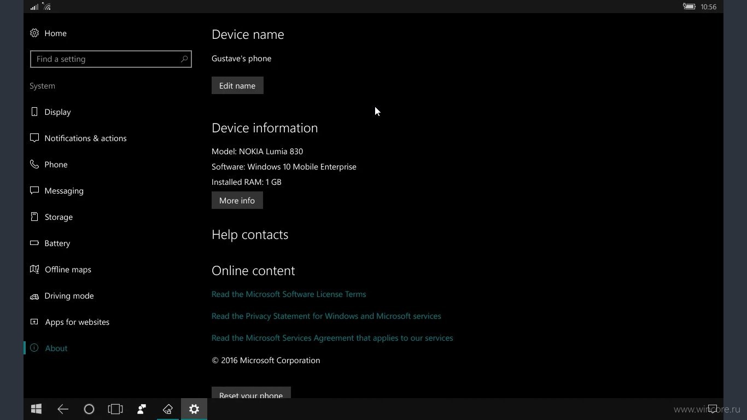Click the search magnifier icon
This screenshot has height=420, width=747.
coord(184,59)
